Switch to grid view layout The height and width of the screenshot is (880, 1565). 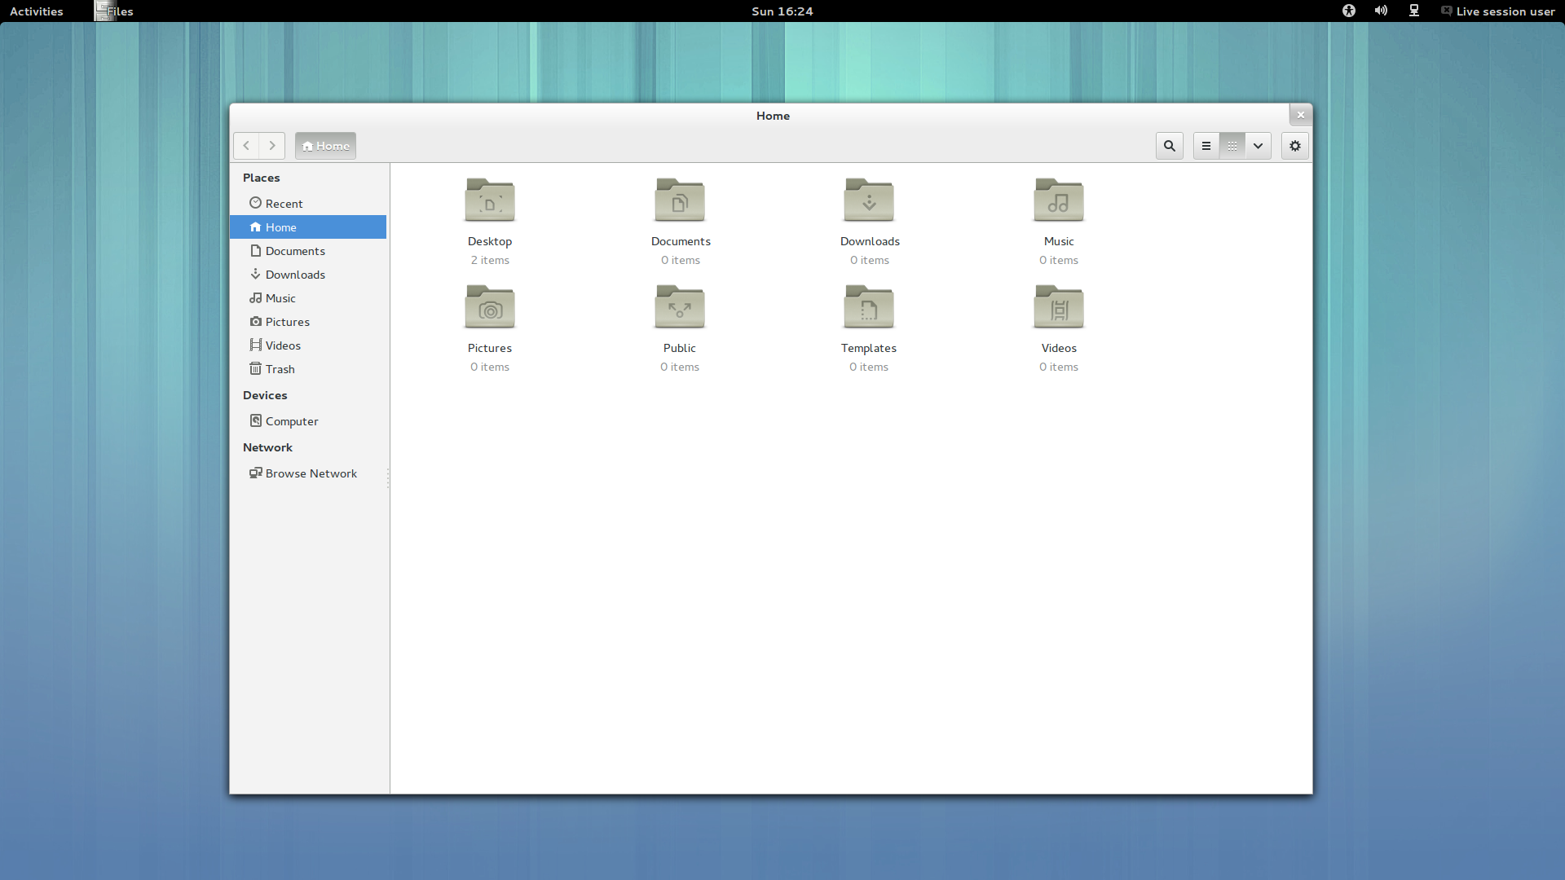tap(1232, 145)
